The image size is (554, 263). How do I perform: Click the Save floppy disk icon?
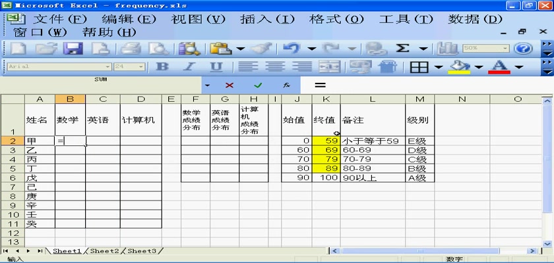[x=71, y=49]
